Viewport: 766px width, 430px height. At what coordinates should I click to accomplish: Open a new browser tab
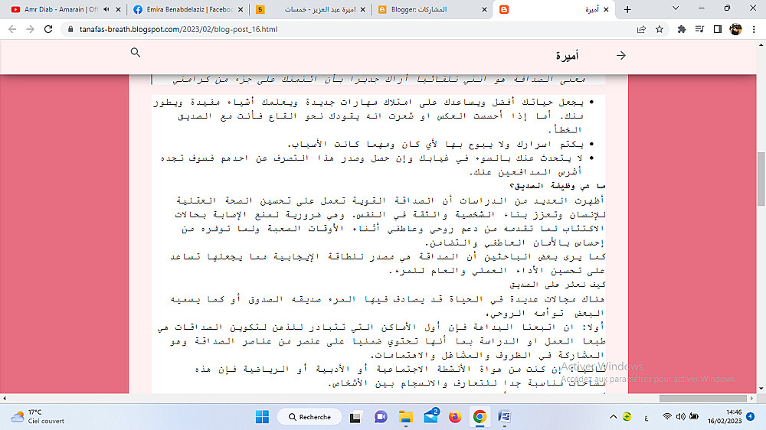pos(628,9)
